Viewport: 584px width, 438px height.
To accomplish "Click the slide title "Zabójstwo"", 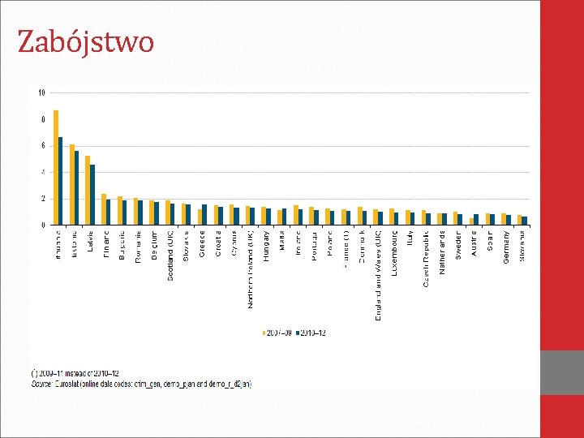I will 86,43.
